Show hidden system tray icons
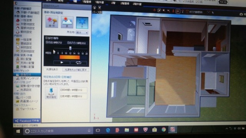This screenshot has width=246, height=138. pos(227,129)
